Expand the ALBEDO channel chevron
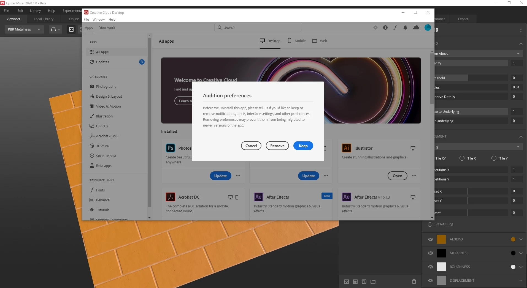This screenshot has width=527, height=288. [521, 239]
